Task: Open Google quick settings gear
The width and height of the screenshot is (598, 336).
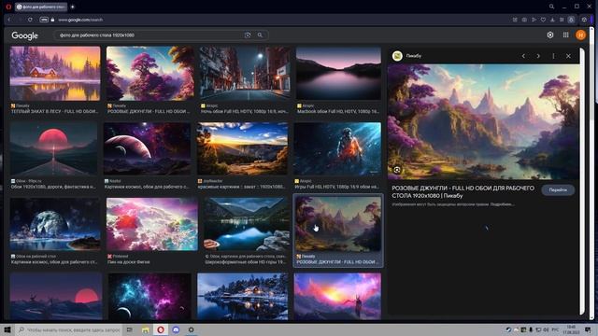Action: (550, 35)
